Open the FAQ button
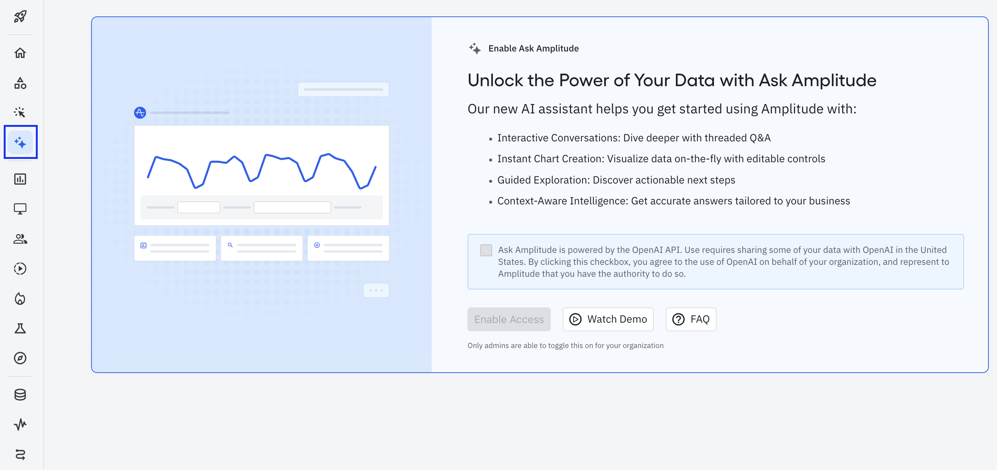This screenshot has width=997, height=470. click(x=690, y=319)
